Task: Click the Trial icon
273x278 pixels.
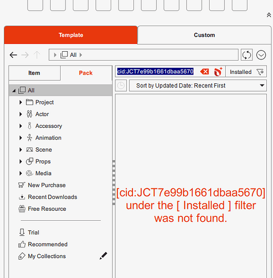Action: 22,232
